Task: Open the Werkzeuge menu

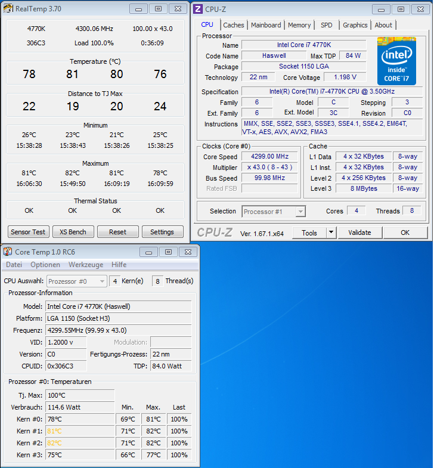Action: 86,265
